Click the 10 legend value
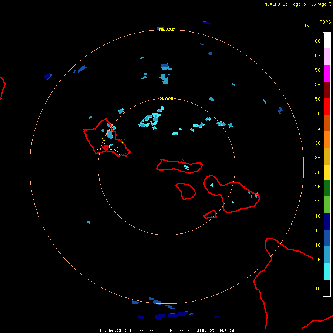 318,245
